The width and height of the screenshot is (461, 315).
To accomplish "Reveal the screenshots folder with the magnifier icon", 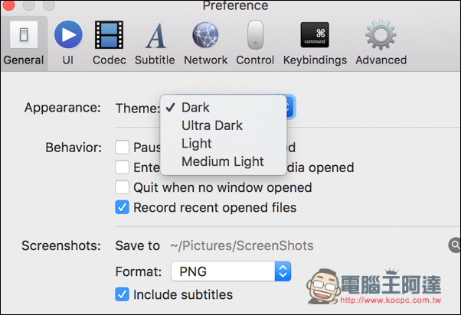I will [455, 245].
